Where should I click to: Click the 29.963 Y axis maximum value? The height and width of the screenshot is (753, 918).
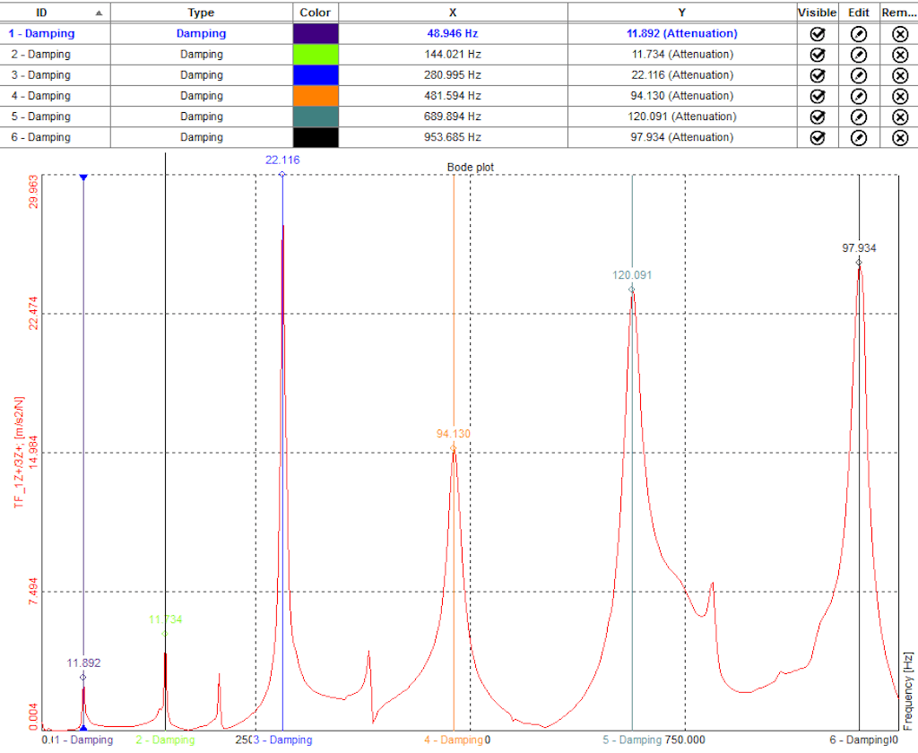tap(33, 191)
